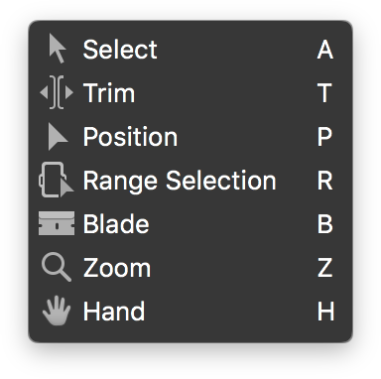Image resolution: width=381 pixels, height=379 pixels.
Task: Click the T shortcut beside Trim
Action: click(324, 93)
